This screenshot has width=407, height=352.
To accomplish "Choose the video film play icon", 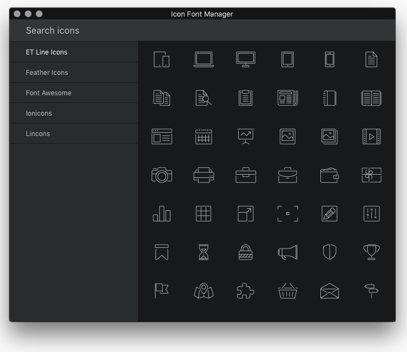I will point(372,137).
